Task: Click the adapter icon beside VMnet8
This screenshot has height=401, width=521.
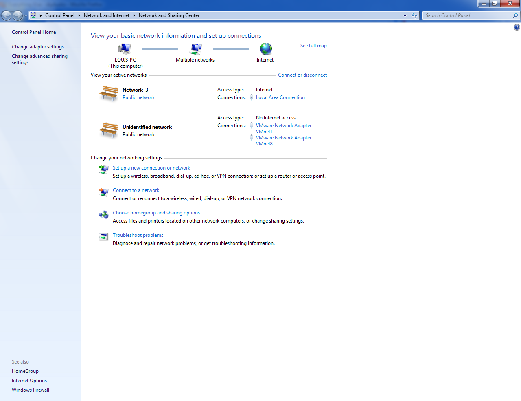Action: pyautogui.click(x=252, y=138)
